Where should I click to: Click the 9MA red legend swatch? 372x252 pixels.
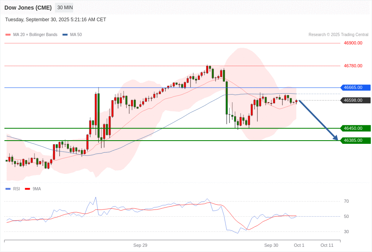(28, 189)
